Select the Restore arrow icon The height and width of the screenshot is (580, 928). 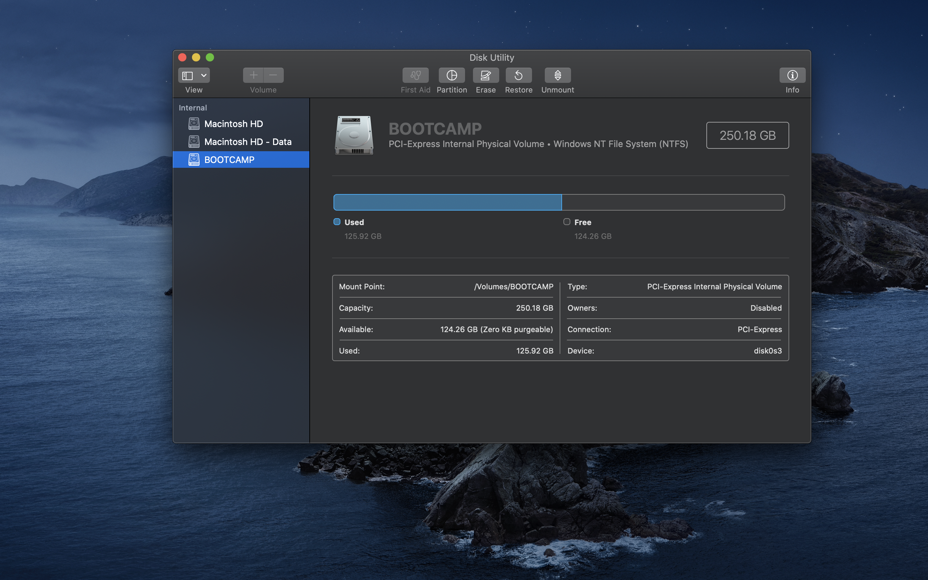click(519, 75)
